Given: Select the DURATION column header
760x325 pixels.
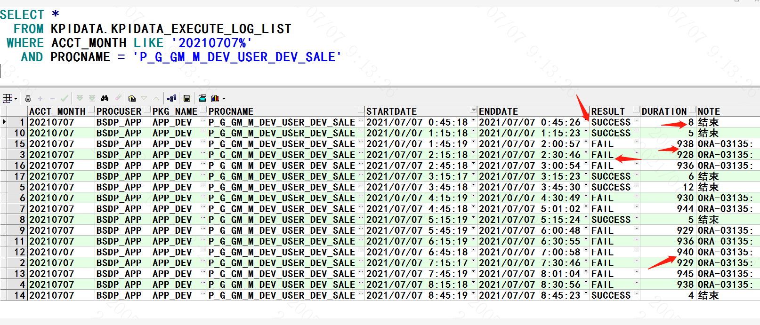Looking at the screenshot, I should pos(668,111).
